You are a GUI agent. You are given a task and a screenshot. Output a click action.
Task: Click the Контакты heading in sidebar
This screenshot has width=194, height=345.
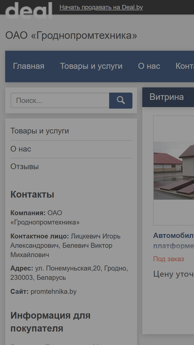[32, 194]
